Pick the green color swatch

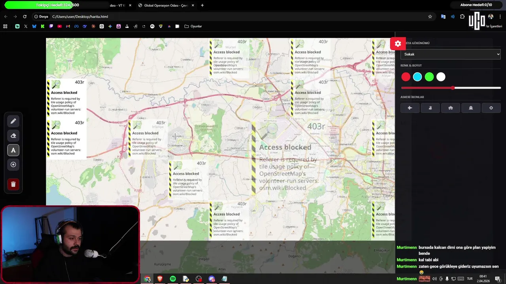pyautogui.click(x=429, y=77)
